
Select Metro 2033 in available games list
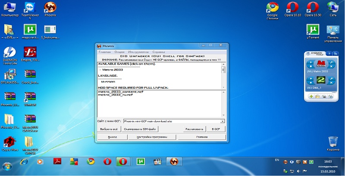pyautogui.click(x=113, y=70)
